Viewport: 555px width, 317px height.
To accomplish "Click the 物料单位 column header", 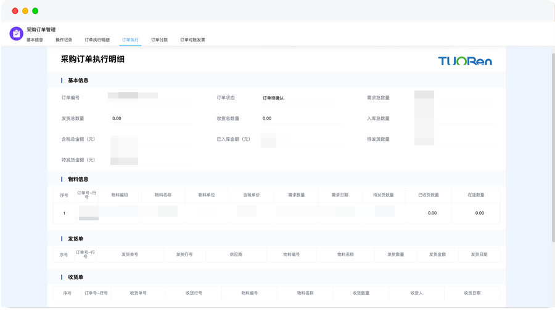I will (x=207, y=195).
